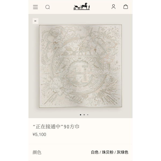Screen dimensions: 161x161
Task: Choose the 灰绿色 color name
Action: click(x=123, y=152)
